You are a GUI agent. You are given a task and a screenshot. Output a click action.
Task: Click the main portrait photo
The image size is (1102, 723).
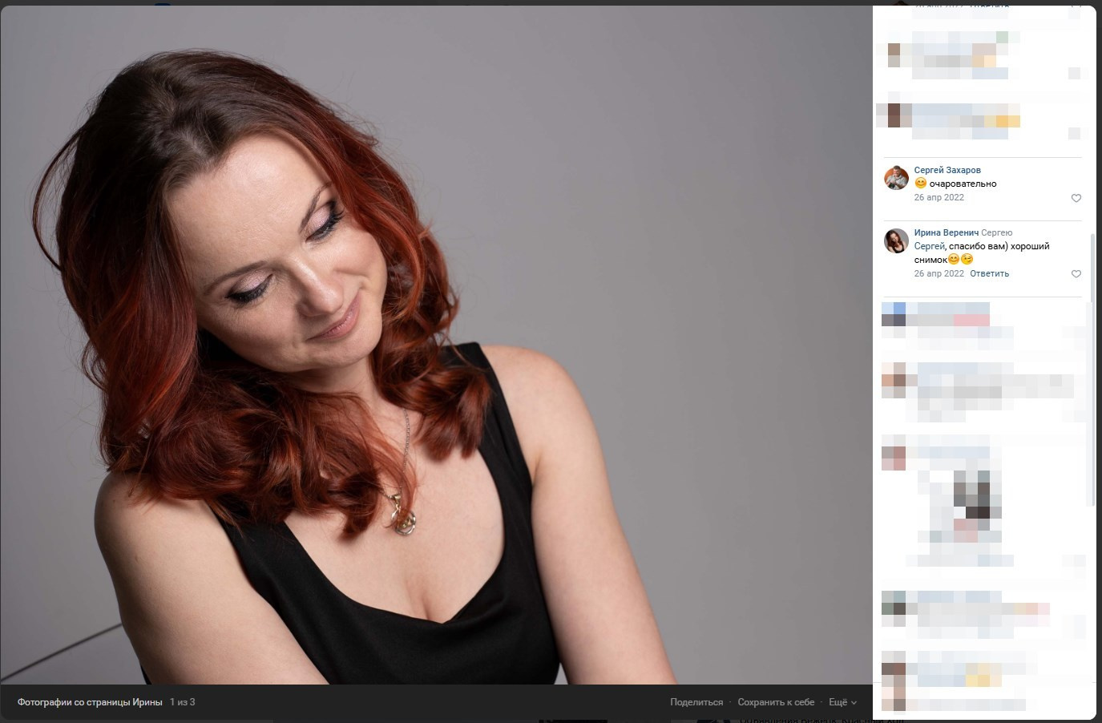click(x=436, y=345)
